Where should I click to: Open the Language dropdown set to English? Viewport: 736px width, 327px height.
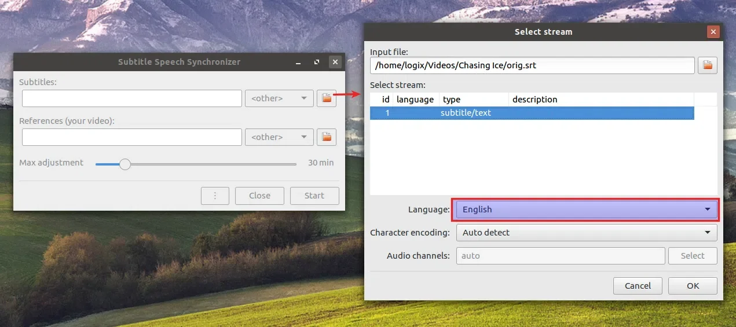point(587,210)
